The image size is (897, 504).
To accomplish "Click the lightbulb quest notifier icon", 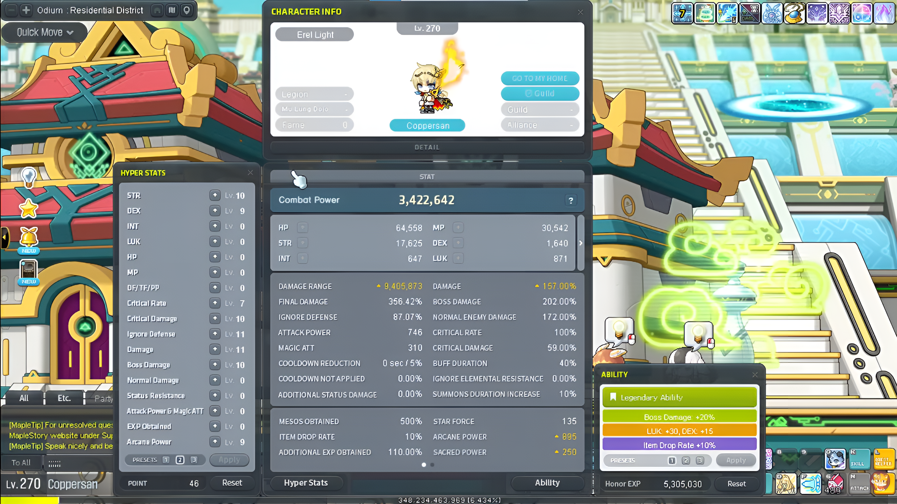I will (x=29, y=177).
